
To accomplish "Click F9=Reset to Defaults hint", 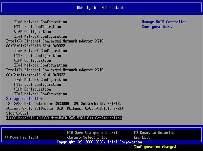I will (x=154, y=132).
